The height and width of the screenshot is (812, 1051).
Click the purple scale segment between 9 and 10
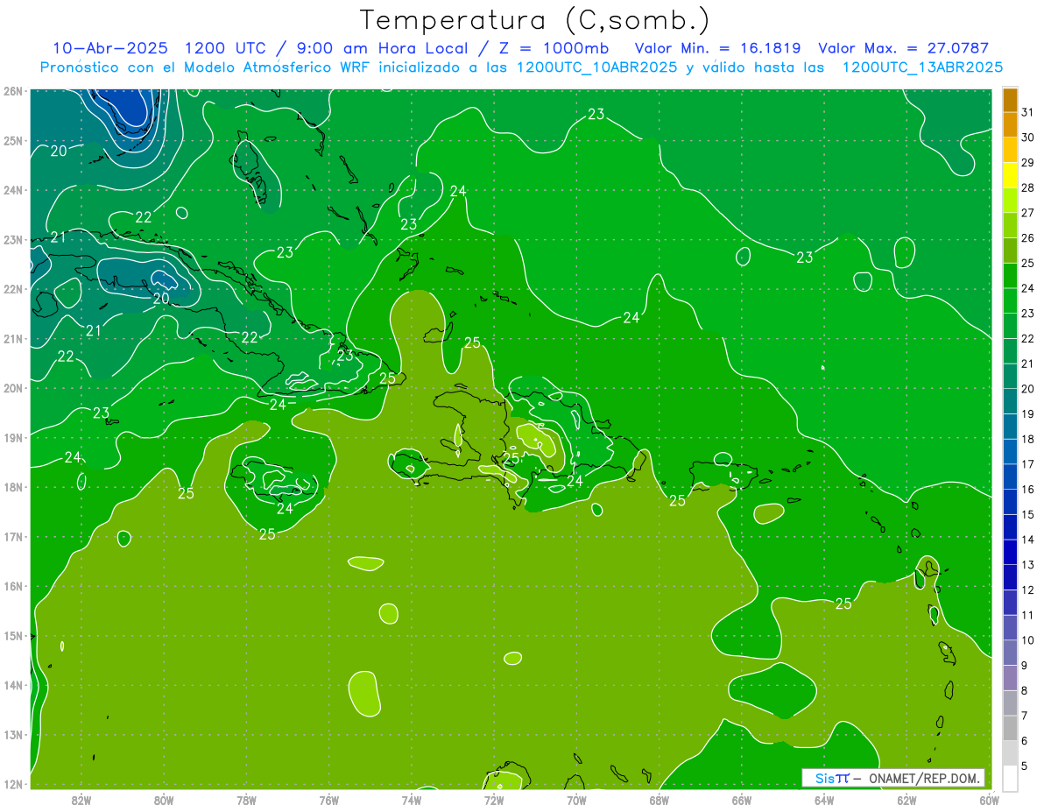point(1010,653)
